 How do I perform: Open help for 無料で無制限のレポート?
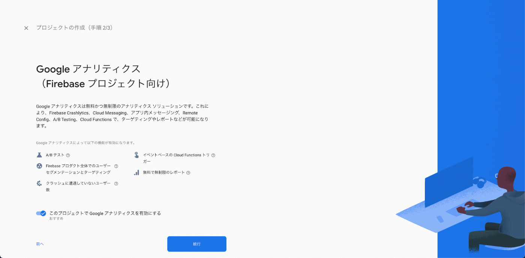tap(188, 173)
